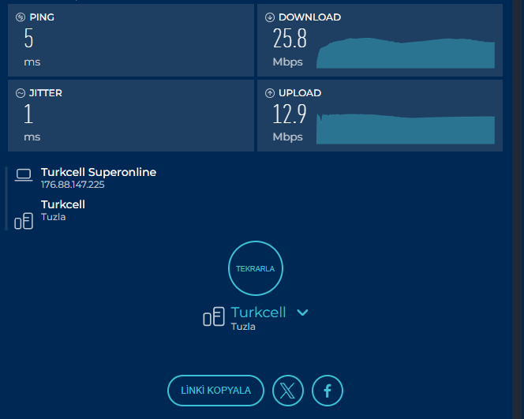
Task: Click the JITTER label text
Action: pyautogui.click(x=46, y=93)
